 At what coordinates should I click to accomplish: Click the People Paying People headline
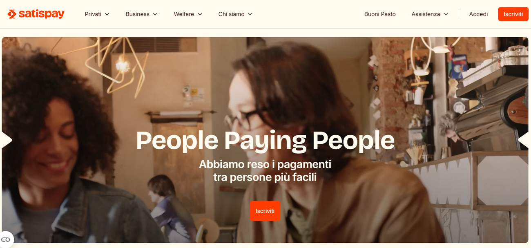coord(265,140)
